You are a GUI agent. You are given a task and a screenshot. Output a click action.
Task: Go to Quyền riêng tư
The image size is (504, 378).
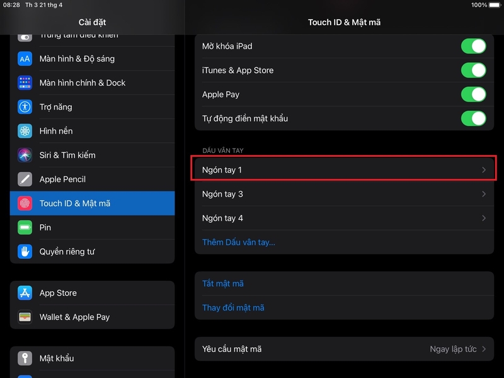point(92,251)
